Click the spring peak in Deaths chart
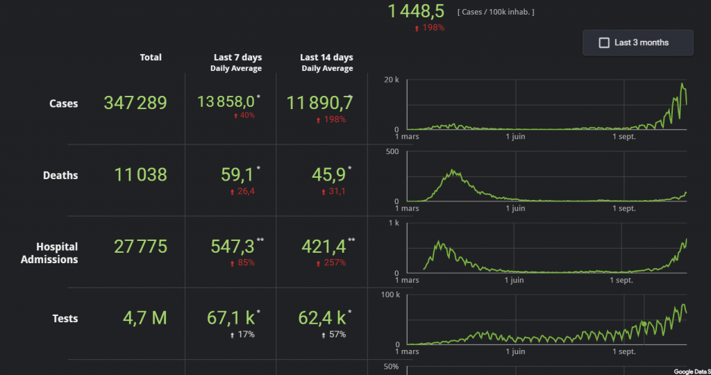 453,171
